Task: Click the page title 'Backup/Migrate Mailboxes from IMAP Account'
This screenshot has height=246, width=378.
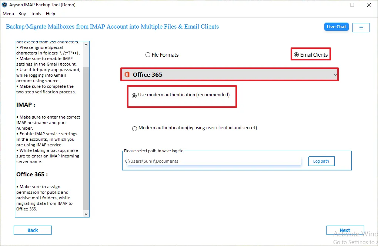Action: 112,27
